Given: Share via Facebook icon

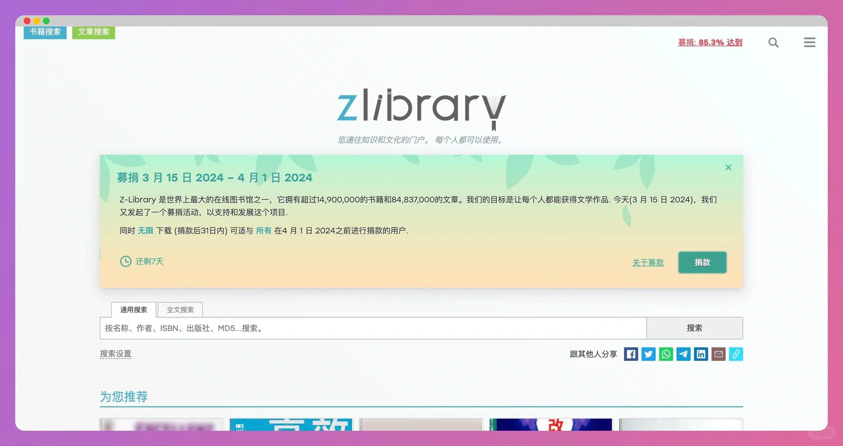Looking at the screenshot, I should pos(631,354).
